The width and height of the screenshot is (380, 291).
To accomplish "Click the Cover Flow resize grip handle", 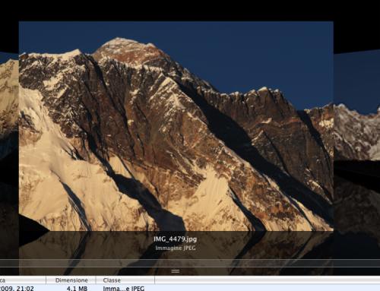I will point(176,271).
